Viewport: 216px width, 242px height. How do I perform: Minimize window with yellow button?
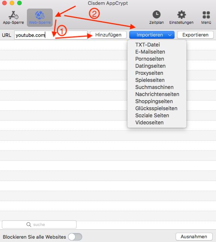point(12,3)
